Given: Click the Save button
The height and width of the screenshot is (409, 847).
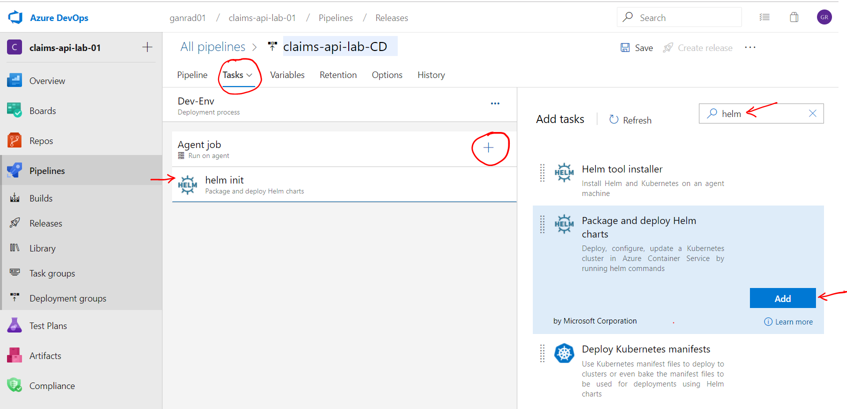Looking at the screenshot, I should pos(636,47).
